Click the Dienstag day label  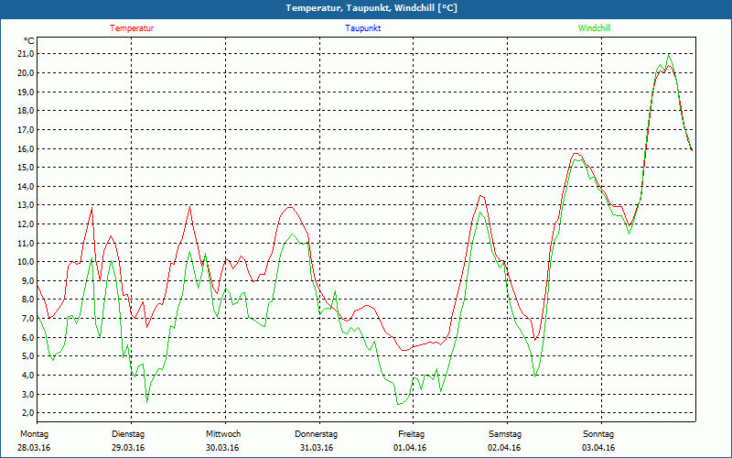point(128,434)
